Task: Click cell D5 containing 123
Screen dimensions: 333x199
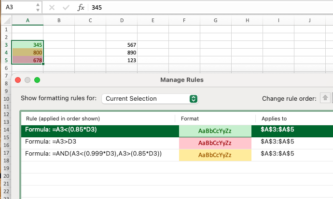Action: (x=122, y=60)
